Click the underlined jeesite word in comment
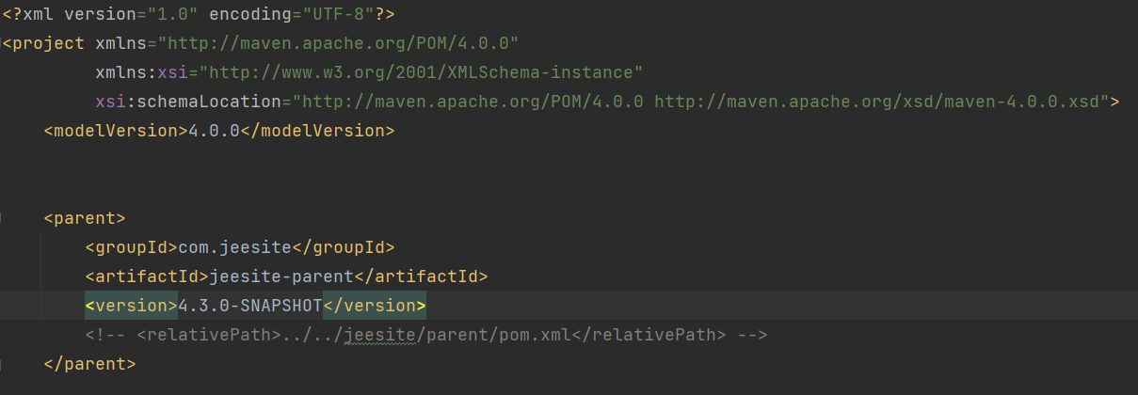 pyautogui.click(x=379, y=335)
